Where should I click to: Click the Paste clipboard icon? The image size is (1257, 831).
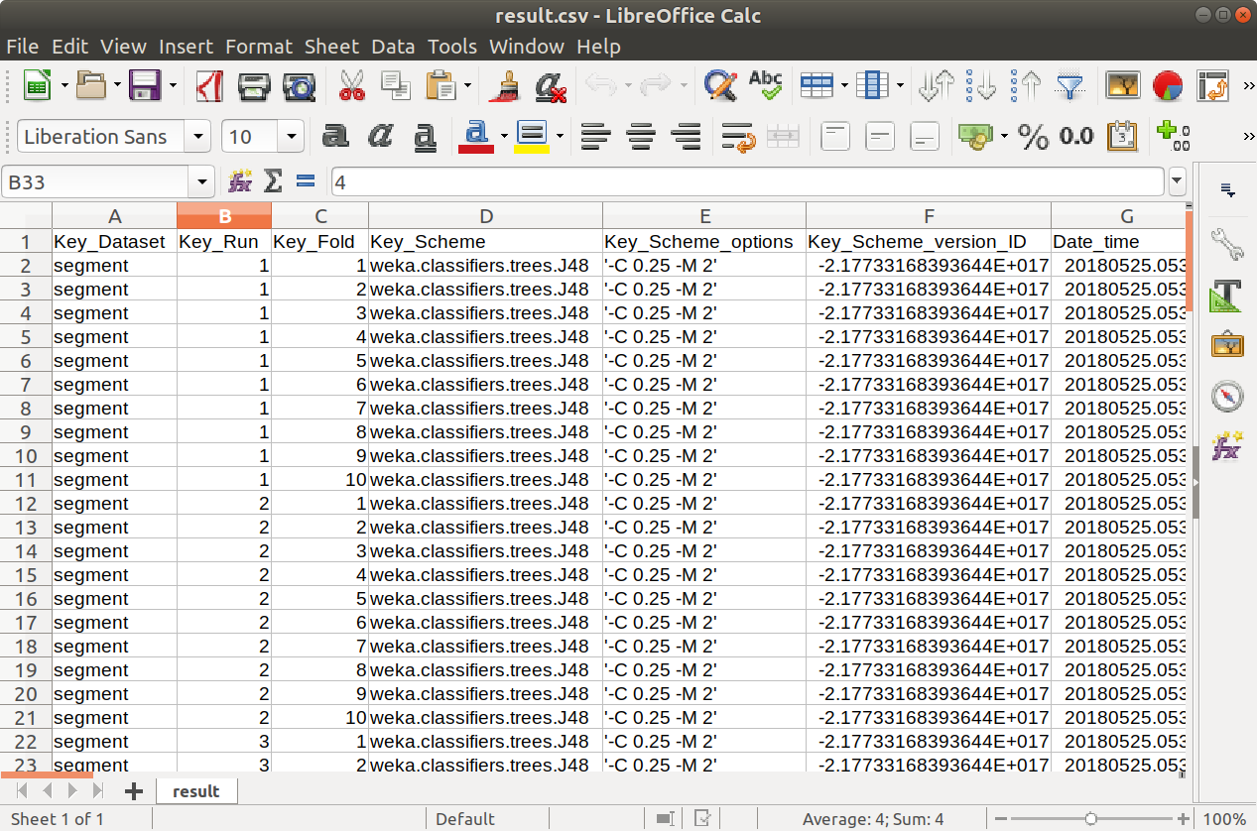pyautogui.click(x=440, y=86)
